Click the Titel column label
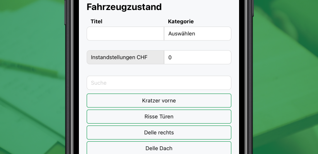Screen dimensions: 318x154 click(x=96, y=22)
